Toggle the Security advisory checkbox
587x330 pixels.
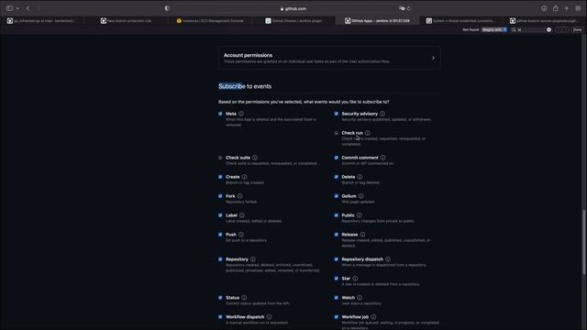point(337,114)
